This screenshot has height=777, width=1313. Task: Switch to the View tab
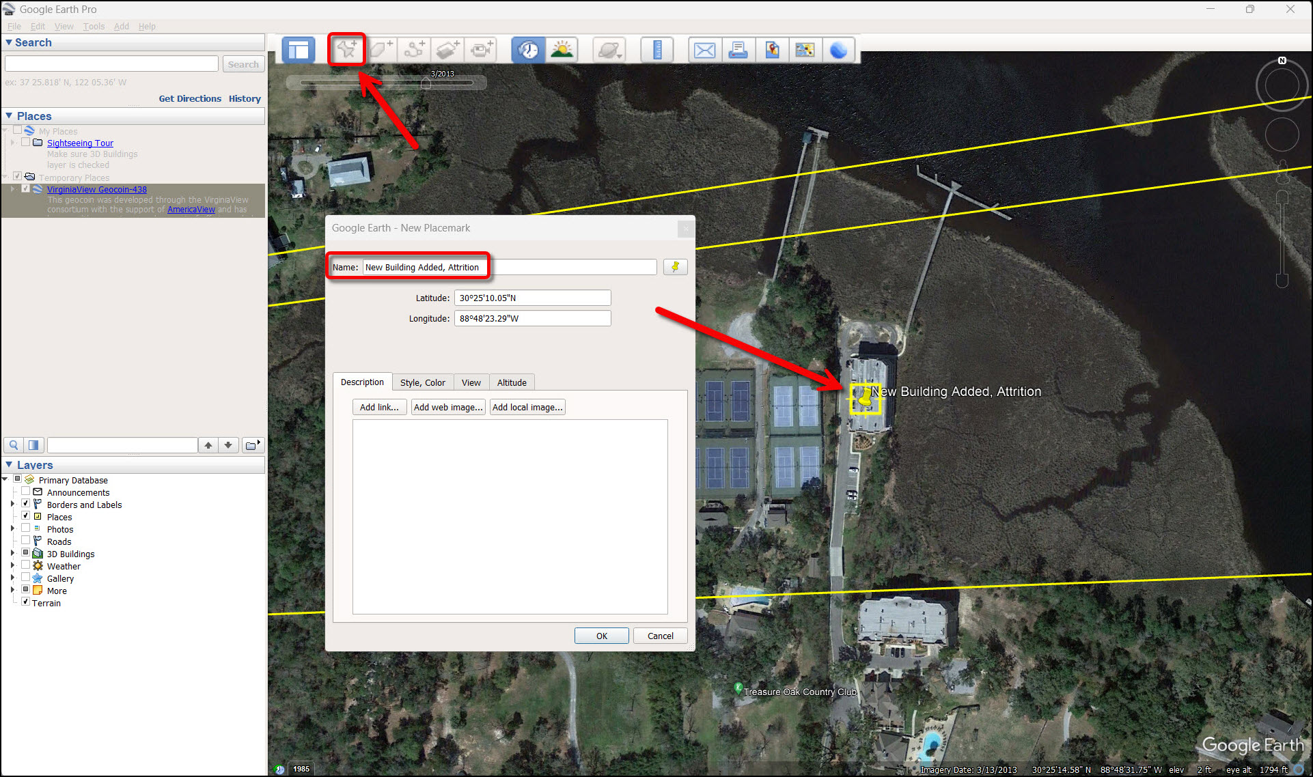coord(471,382)
